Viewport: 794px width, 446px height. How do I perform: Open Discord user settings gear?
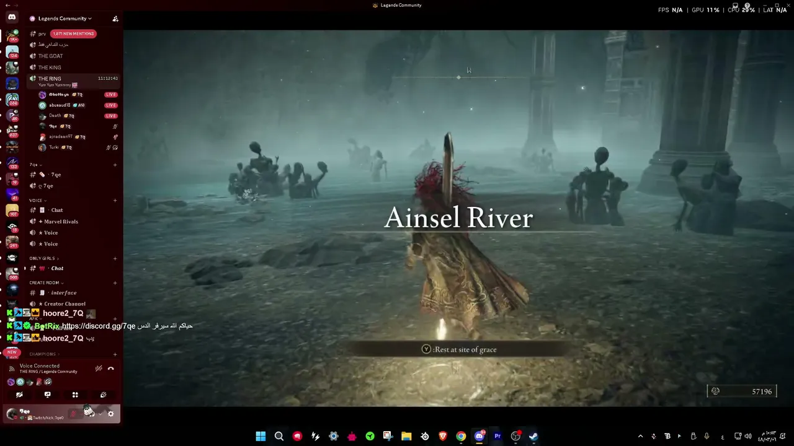click(111, 414)
